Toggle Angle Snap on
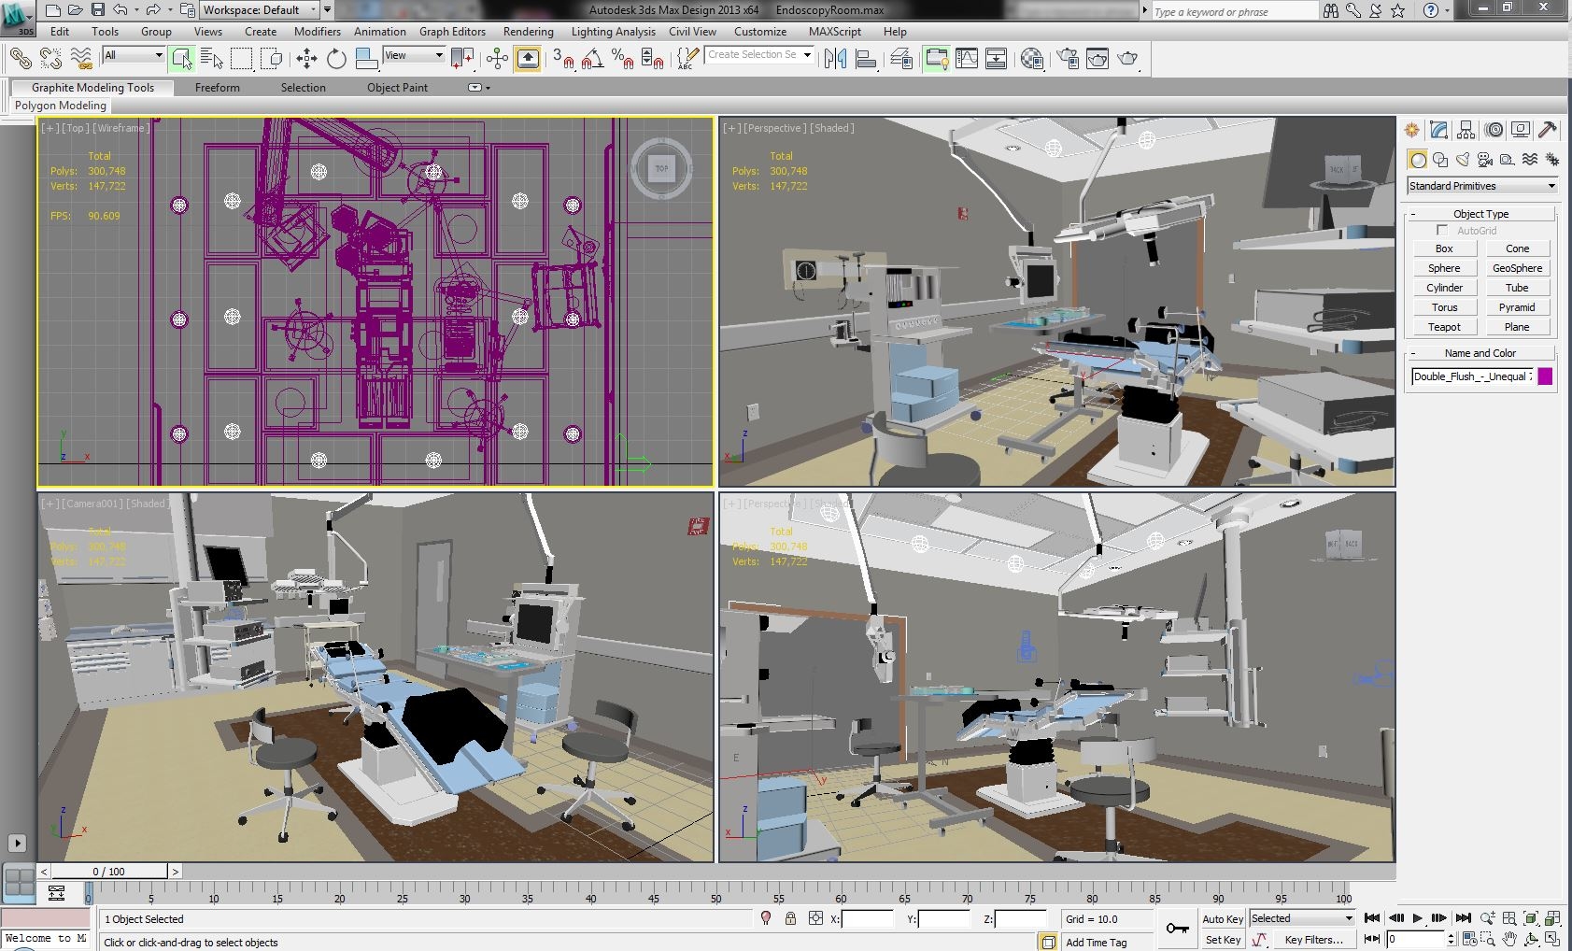Image resolution: width=1572 pixels, height=951 pixels. 592,58
